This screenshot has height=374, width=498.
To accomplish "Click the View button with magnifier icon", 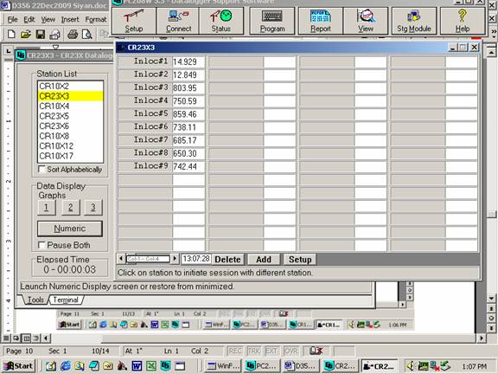I will 366,21.
